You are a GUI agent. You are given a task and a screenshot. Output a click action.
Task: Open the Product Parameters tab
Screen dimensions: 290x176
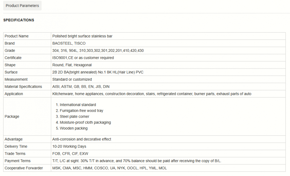[x=22, y=6]
